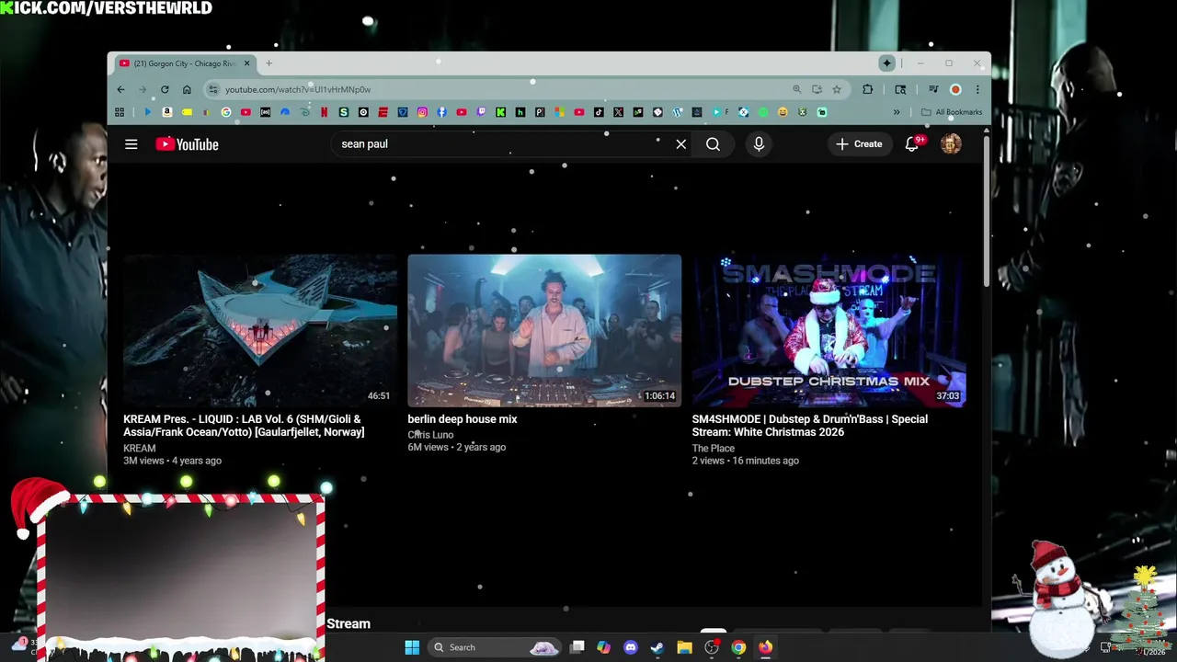
Task: Launch Copilot from the taskbar
Action: pyautogui.click(x=603, y=647)
